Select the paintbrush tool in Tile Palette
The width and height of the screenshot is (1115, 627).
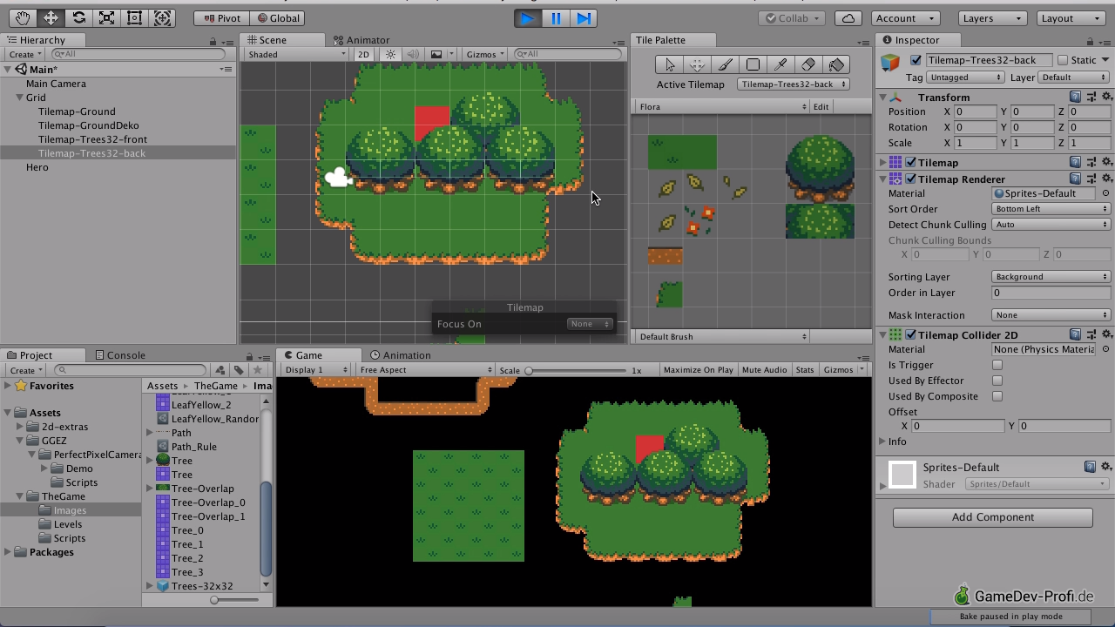pos(725,64)
